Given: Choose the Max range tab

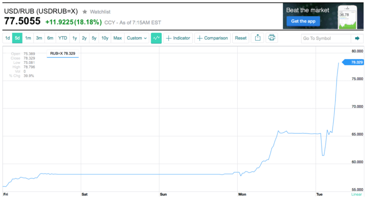Looking at the screenshot, I should pyautogui.click(x=117, y=38).
